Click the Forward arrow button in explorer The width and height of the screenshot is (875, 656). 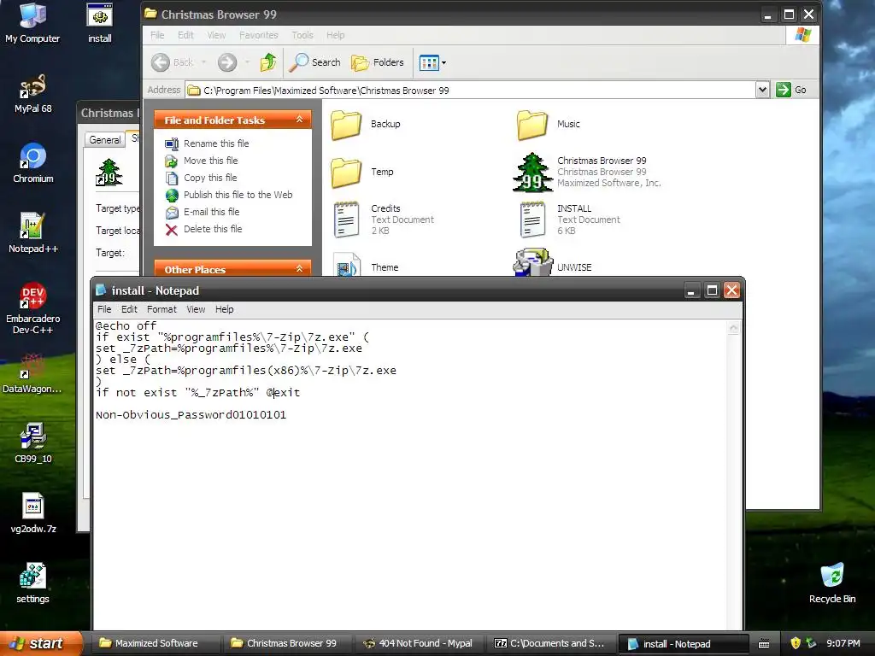pos(227,62)
